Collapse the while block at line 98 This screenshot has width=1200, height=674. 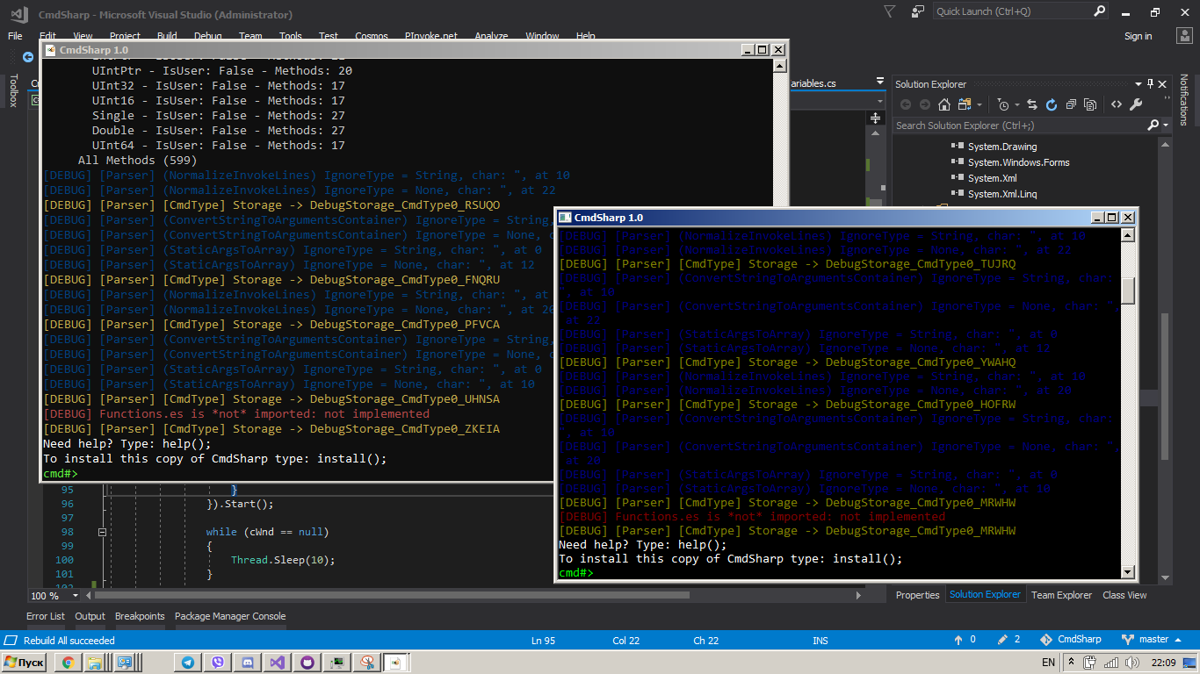click(x=102, y=532)
